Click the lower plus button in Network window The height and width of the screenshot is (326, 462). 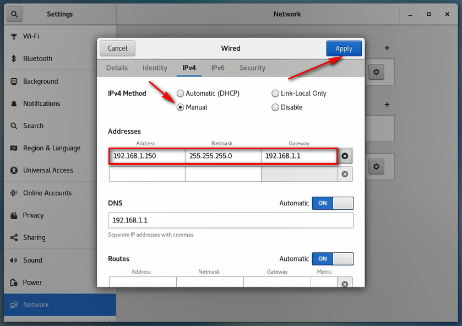point(387,105)
